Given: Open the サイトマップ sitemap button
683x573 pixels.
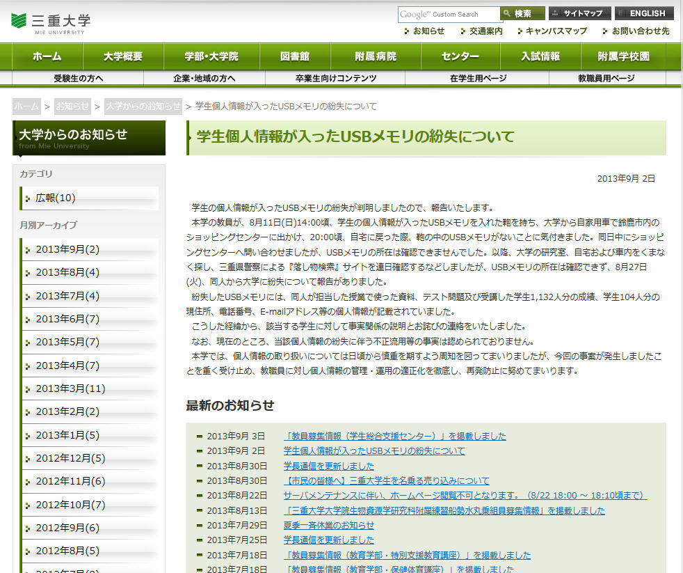Looking at the screenshot, I should pos(579,14).
